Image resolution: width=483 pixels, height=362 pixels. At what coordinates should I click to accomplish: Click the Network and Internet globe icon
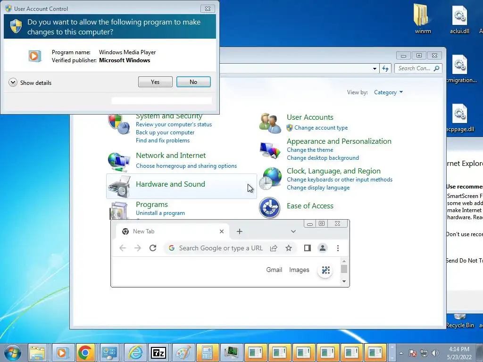pos(119,161)
